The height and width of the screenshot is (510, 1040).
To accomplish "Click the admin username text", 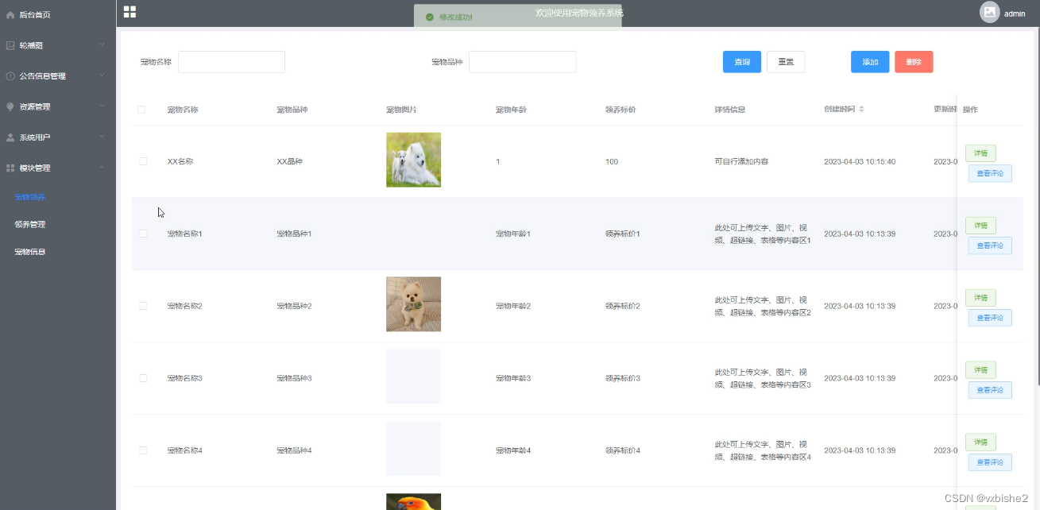I will pos(1015,14).
